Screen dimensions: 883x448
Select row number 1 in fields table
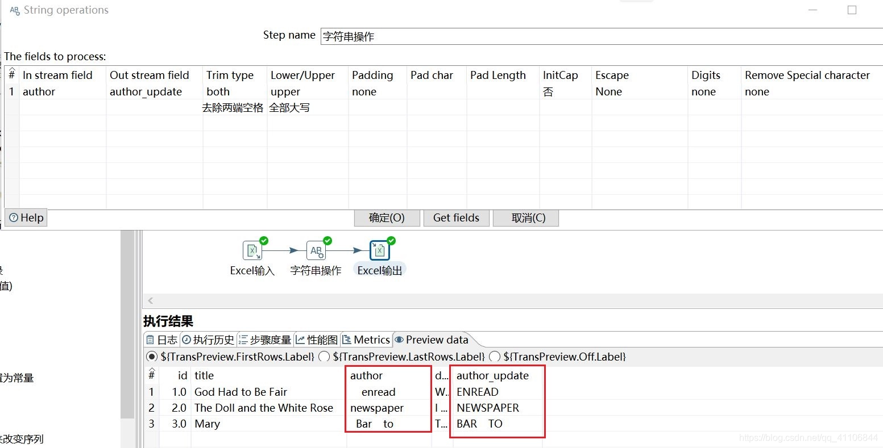click(x=12, y=91)
